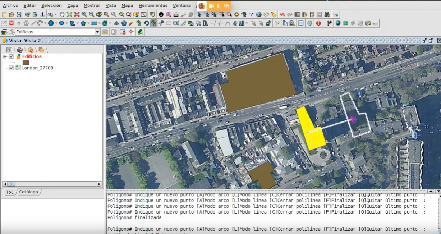Click the red Undo arrow icon
The image size is (441, 234).
282,14
